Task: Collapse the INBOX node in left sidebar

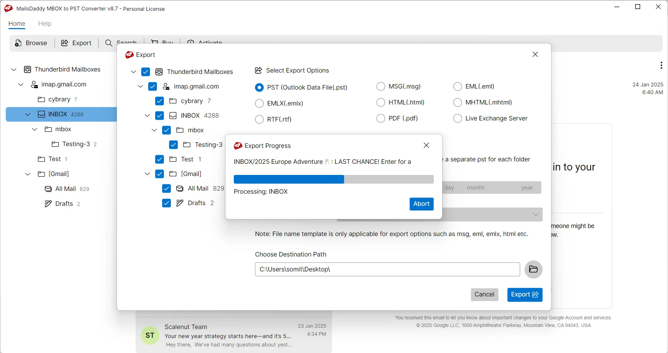Action: [x=28, y=115]
